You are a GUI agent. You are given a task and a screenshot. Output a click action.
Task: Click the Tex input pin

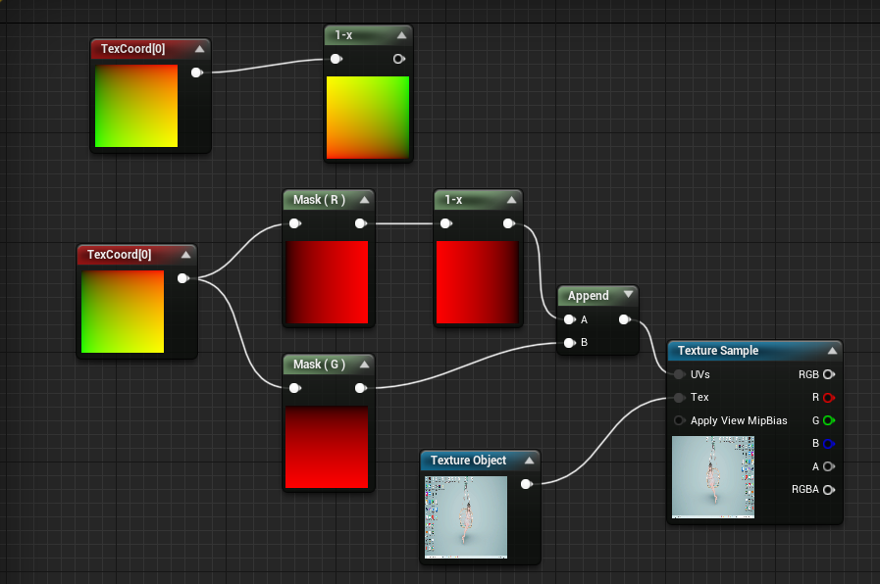tap(678, 397)
